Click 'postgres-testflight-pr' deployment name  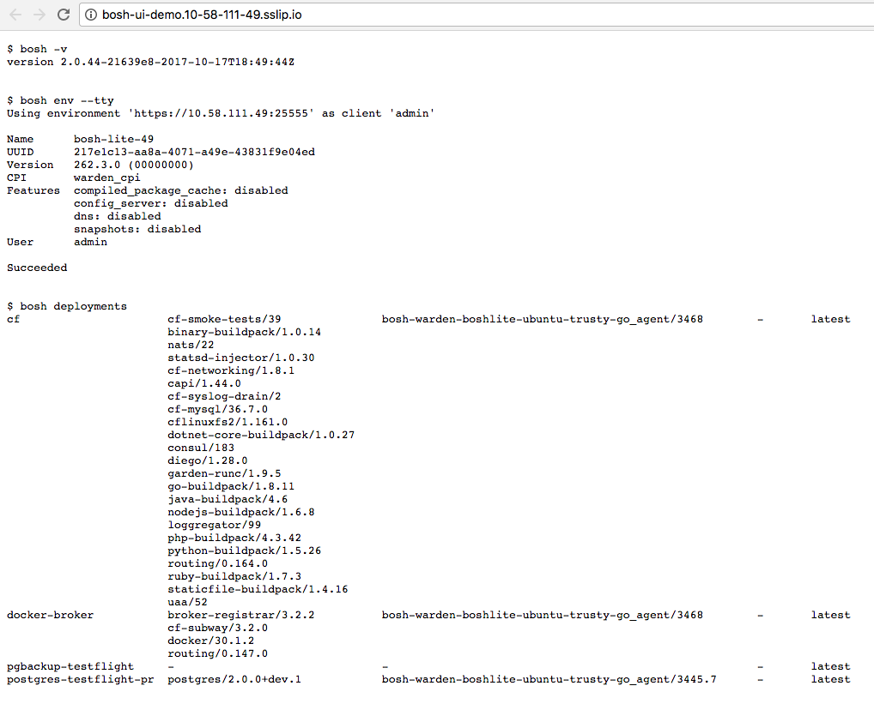[80, 679]
